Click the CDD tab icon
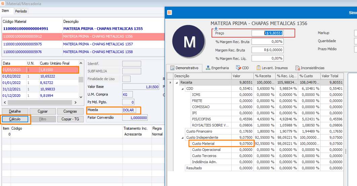Image resolution: width=357 pixels, height=186 pixels. pyautogui.click(x=238, y=68)
